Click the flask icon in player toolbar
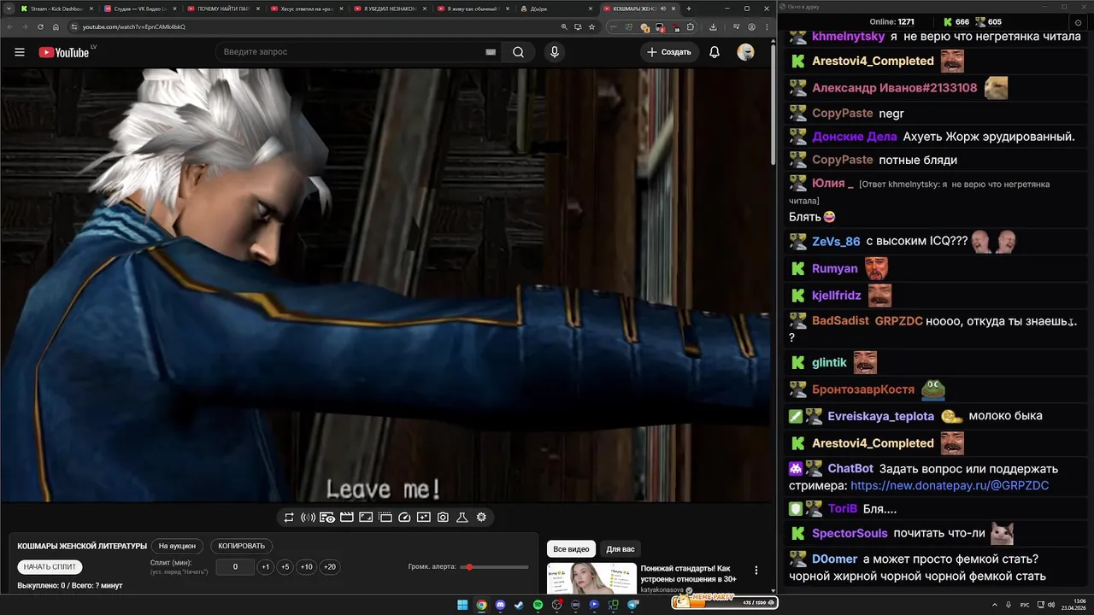The image size is (1094, 615). point(462,517)
